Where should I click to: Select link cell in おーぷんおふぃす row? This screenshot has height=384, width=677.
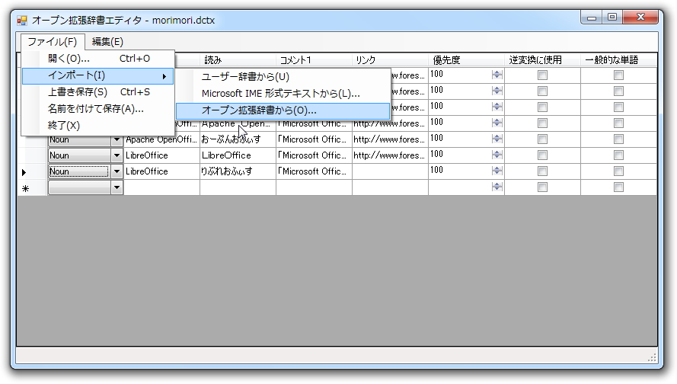pos(391,140)
